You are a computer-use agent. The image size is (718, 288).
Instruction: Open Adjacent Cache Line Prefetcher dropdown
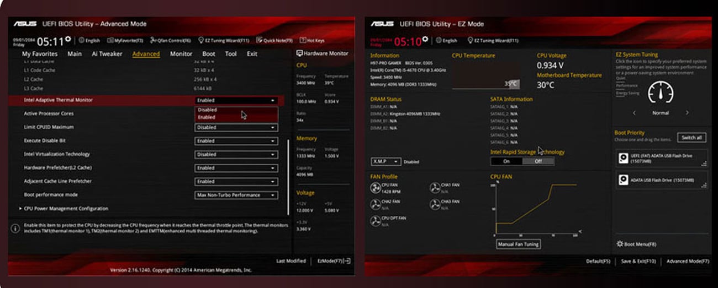236,181
